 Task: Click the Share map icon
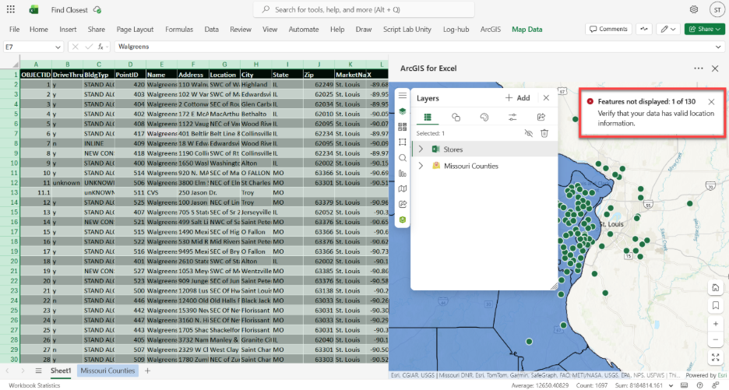403,204
